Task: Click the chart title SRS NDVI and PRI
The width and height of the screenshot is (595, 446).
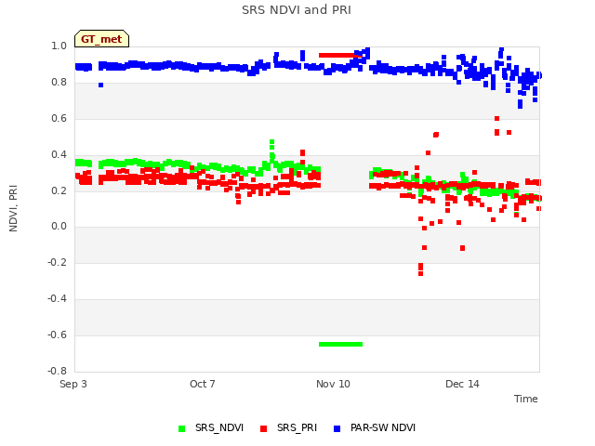Action: 297,10
